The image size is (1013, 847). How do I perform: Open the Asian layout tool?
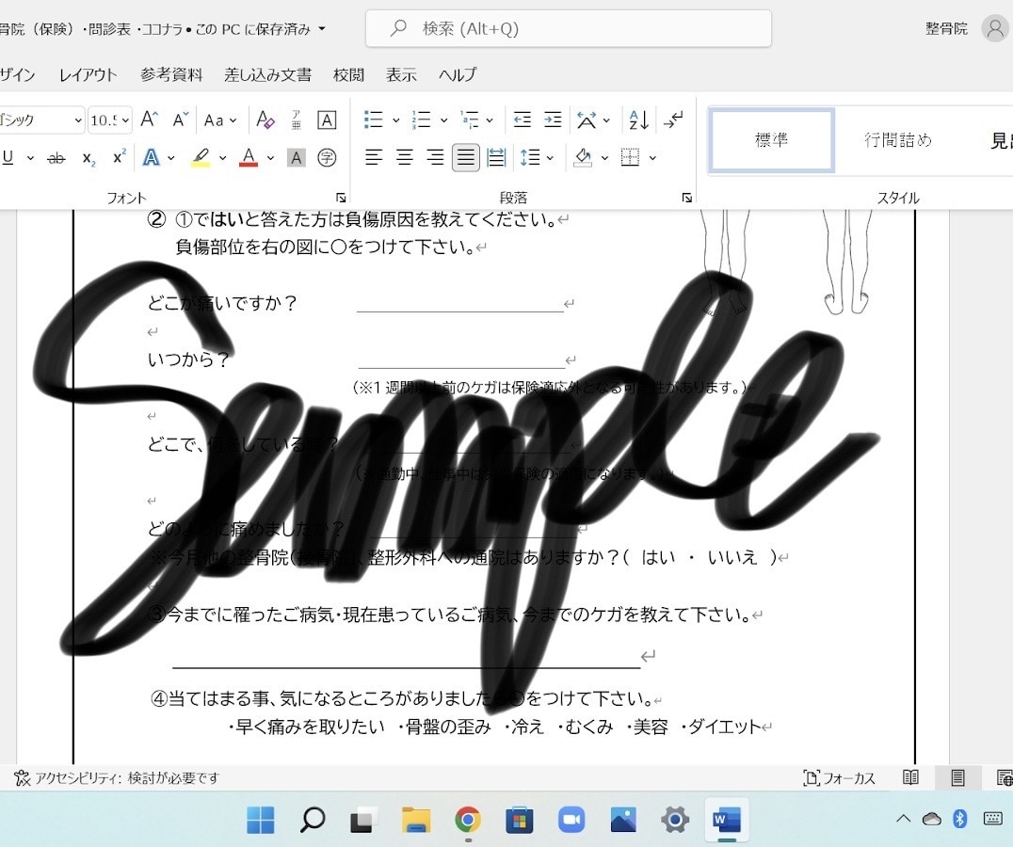pos(587,120)
